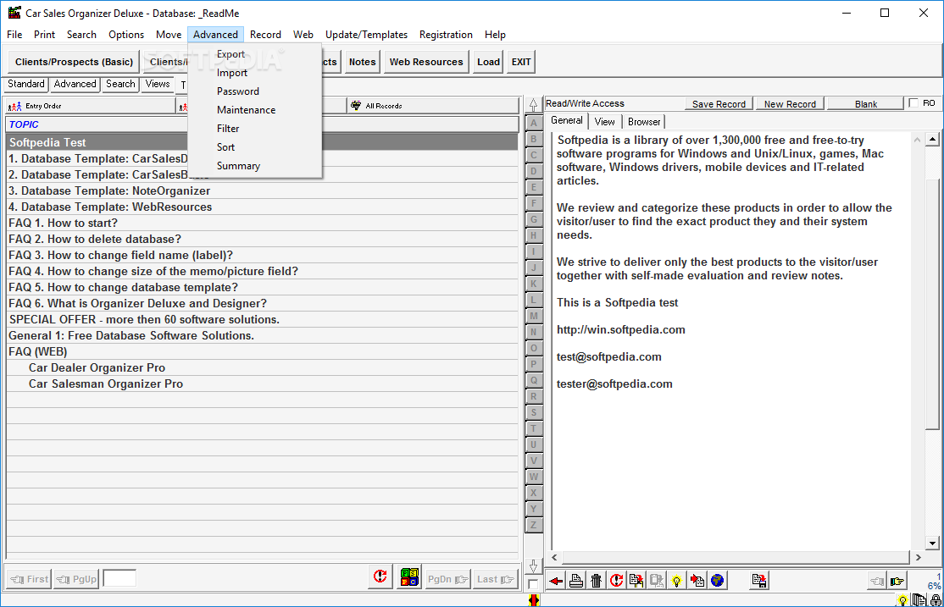Click the TOPIC column header

[263, 124]
